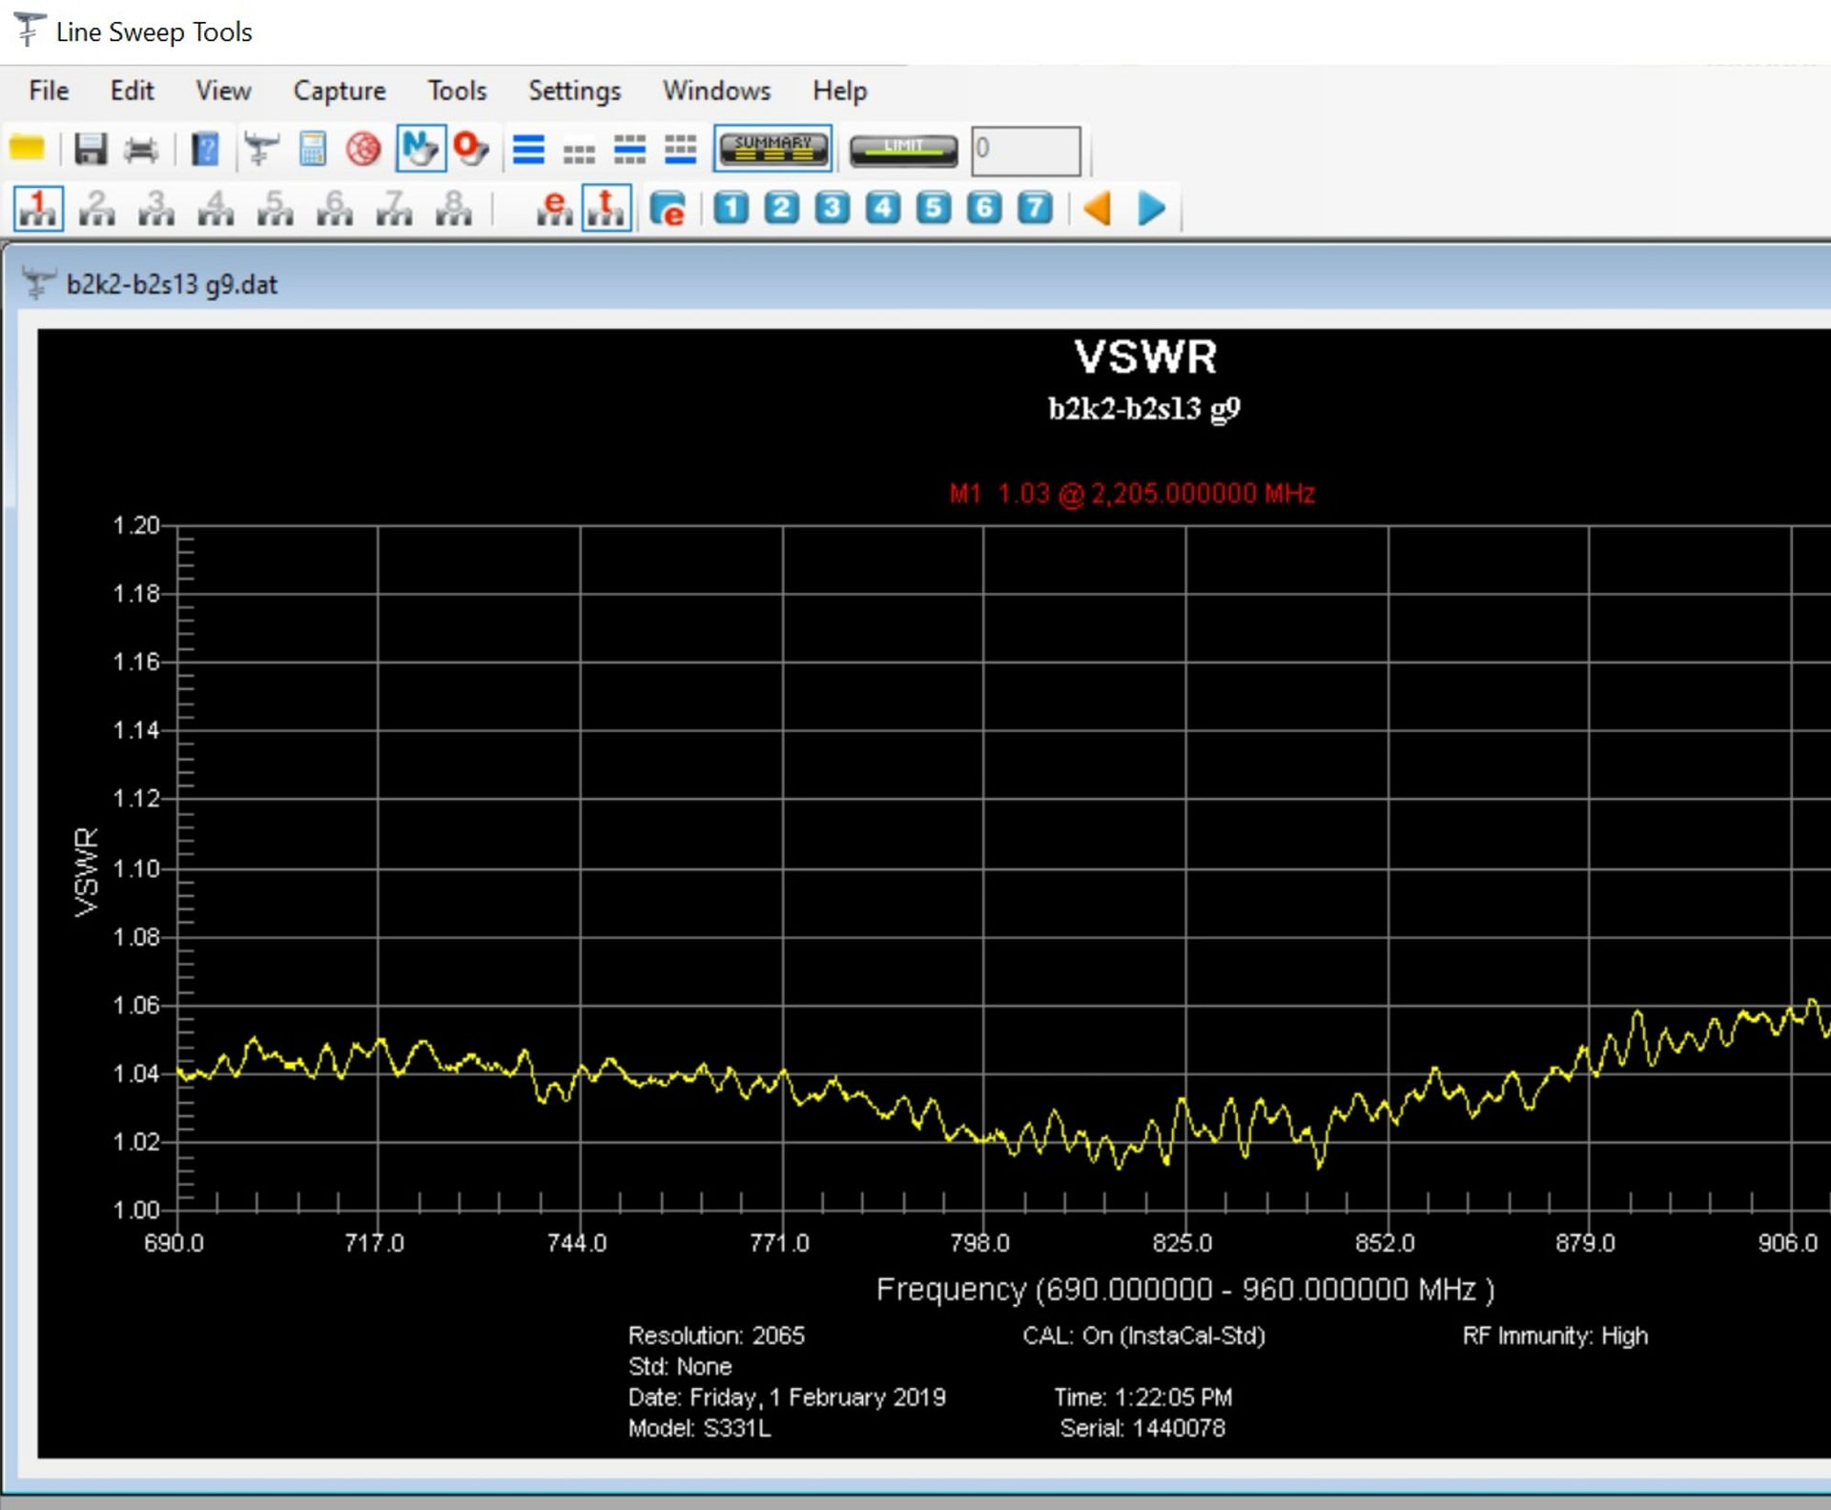Open the Capture menu

pyautogui.click(x=339, y=91)
